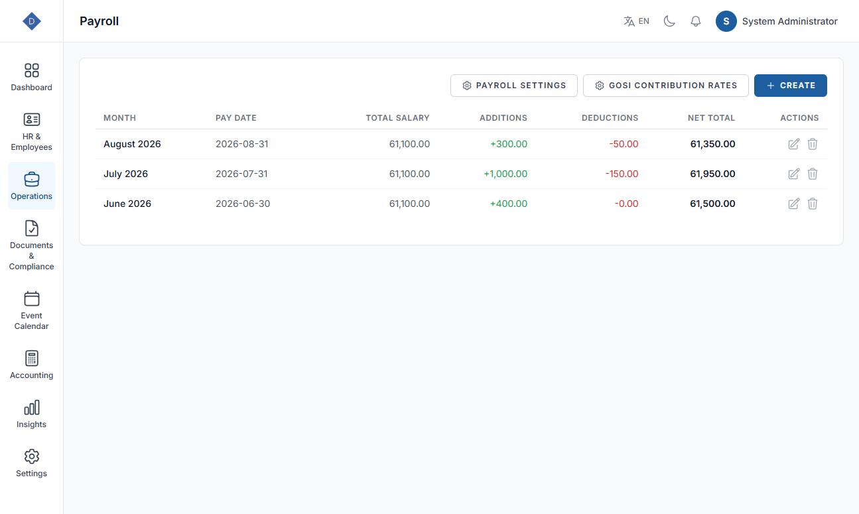Select the Operations sidebar item
The image size is (859, 514).
pos(31,186)
